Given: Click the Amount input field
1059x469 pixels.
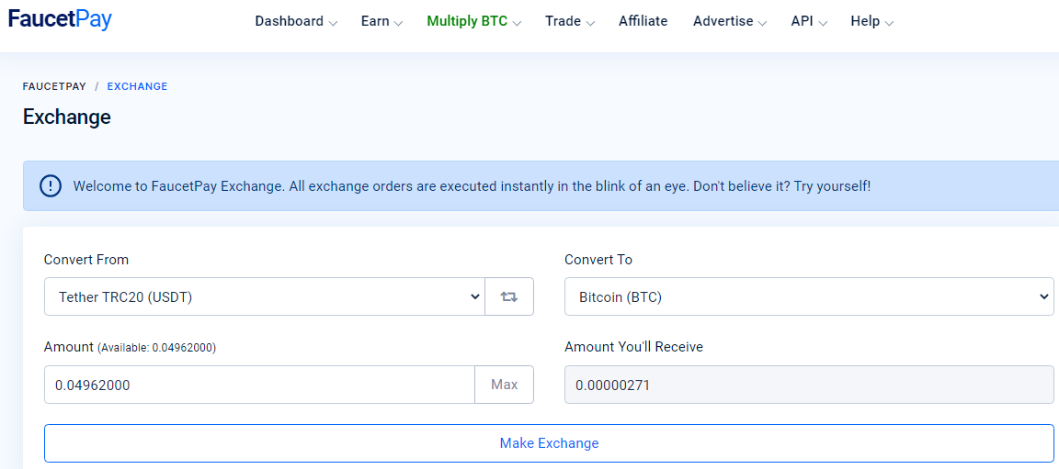Looking at the screenshot, I should click(259, 385).
